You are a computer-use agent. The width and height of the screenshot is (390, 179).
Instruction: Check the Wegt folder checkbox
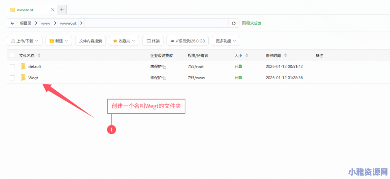[13, 78]
